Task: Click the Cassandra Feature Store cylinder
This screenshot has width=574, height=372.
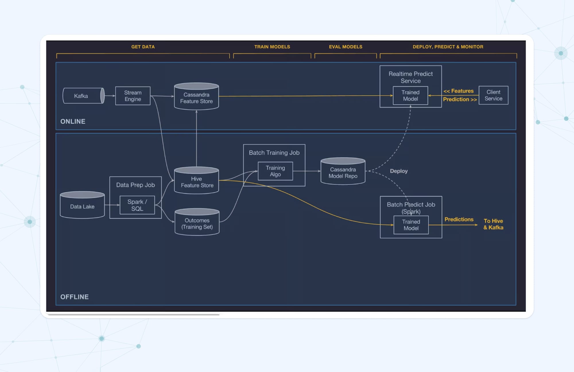Action: coord(197,96)
